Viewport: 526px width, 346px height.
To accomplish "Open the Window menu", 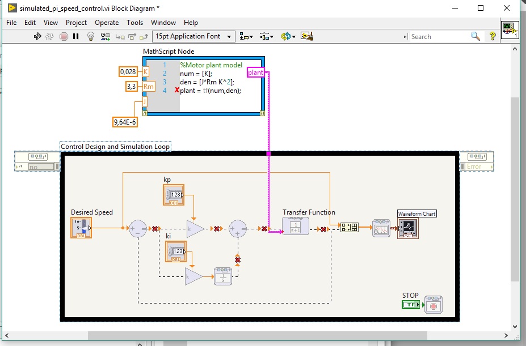I will (x=163, y=23).
